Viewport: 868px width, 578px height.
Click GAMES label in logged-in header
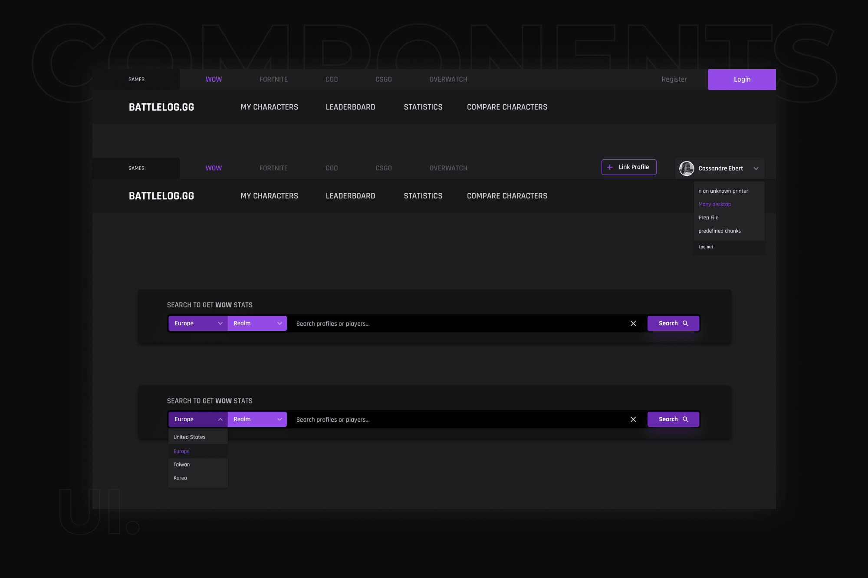[x=136, y=168]
